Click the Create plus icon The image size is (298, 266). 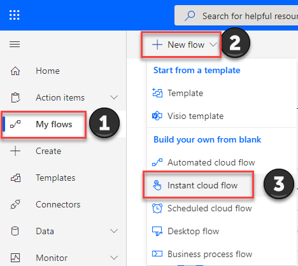15,151
